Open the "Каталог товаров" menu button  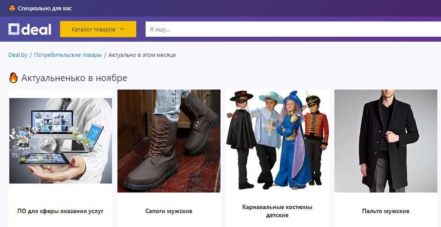(93, 30)
